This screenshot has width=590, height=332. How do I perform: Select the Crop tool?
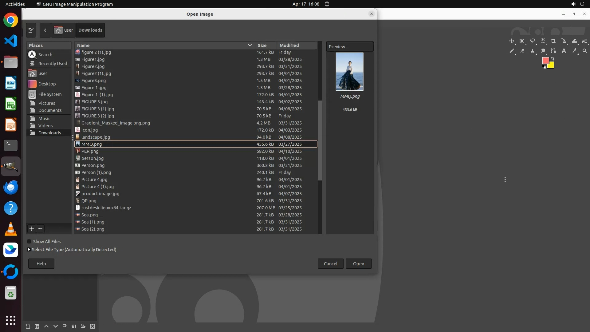click(x=553, y=41)
